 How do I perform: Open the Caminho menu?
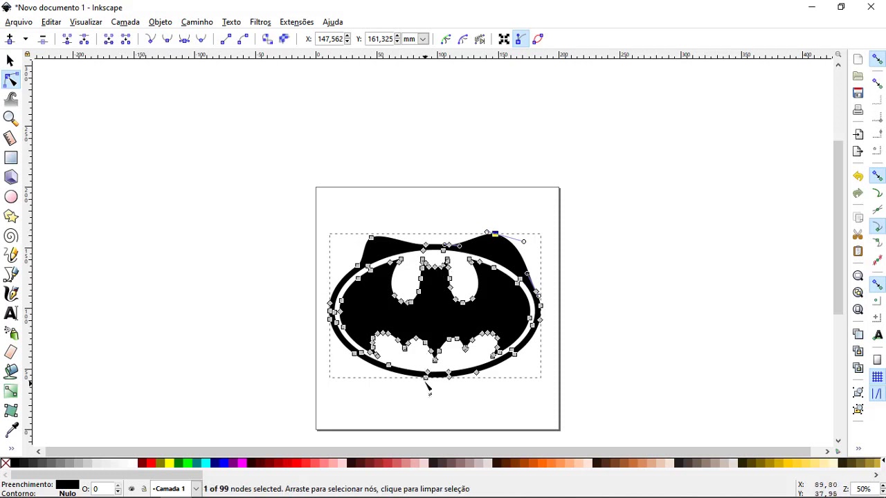197,22
